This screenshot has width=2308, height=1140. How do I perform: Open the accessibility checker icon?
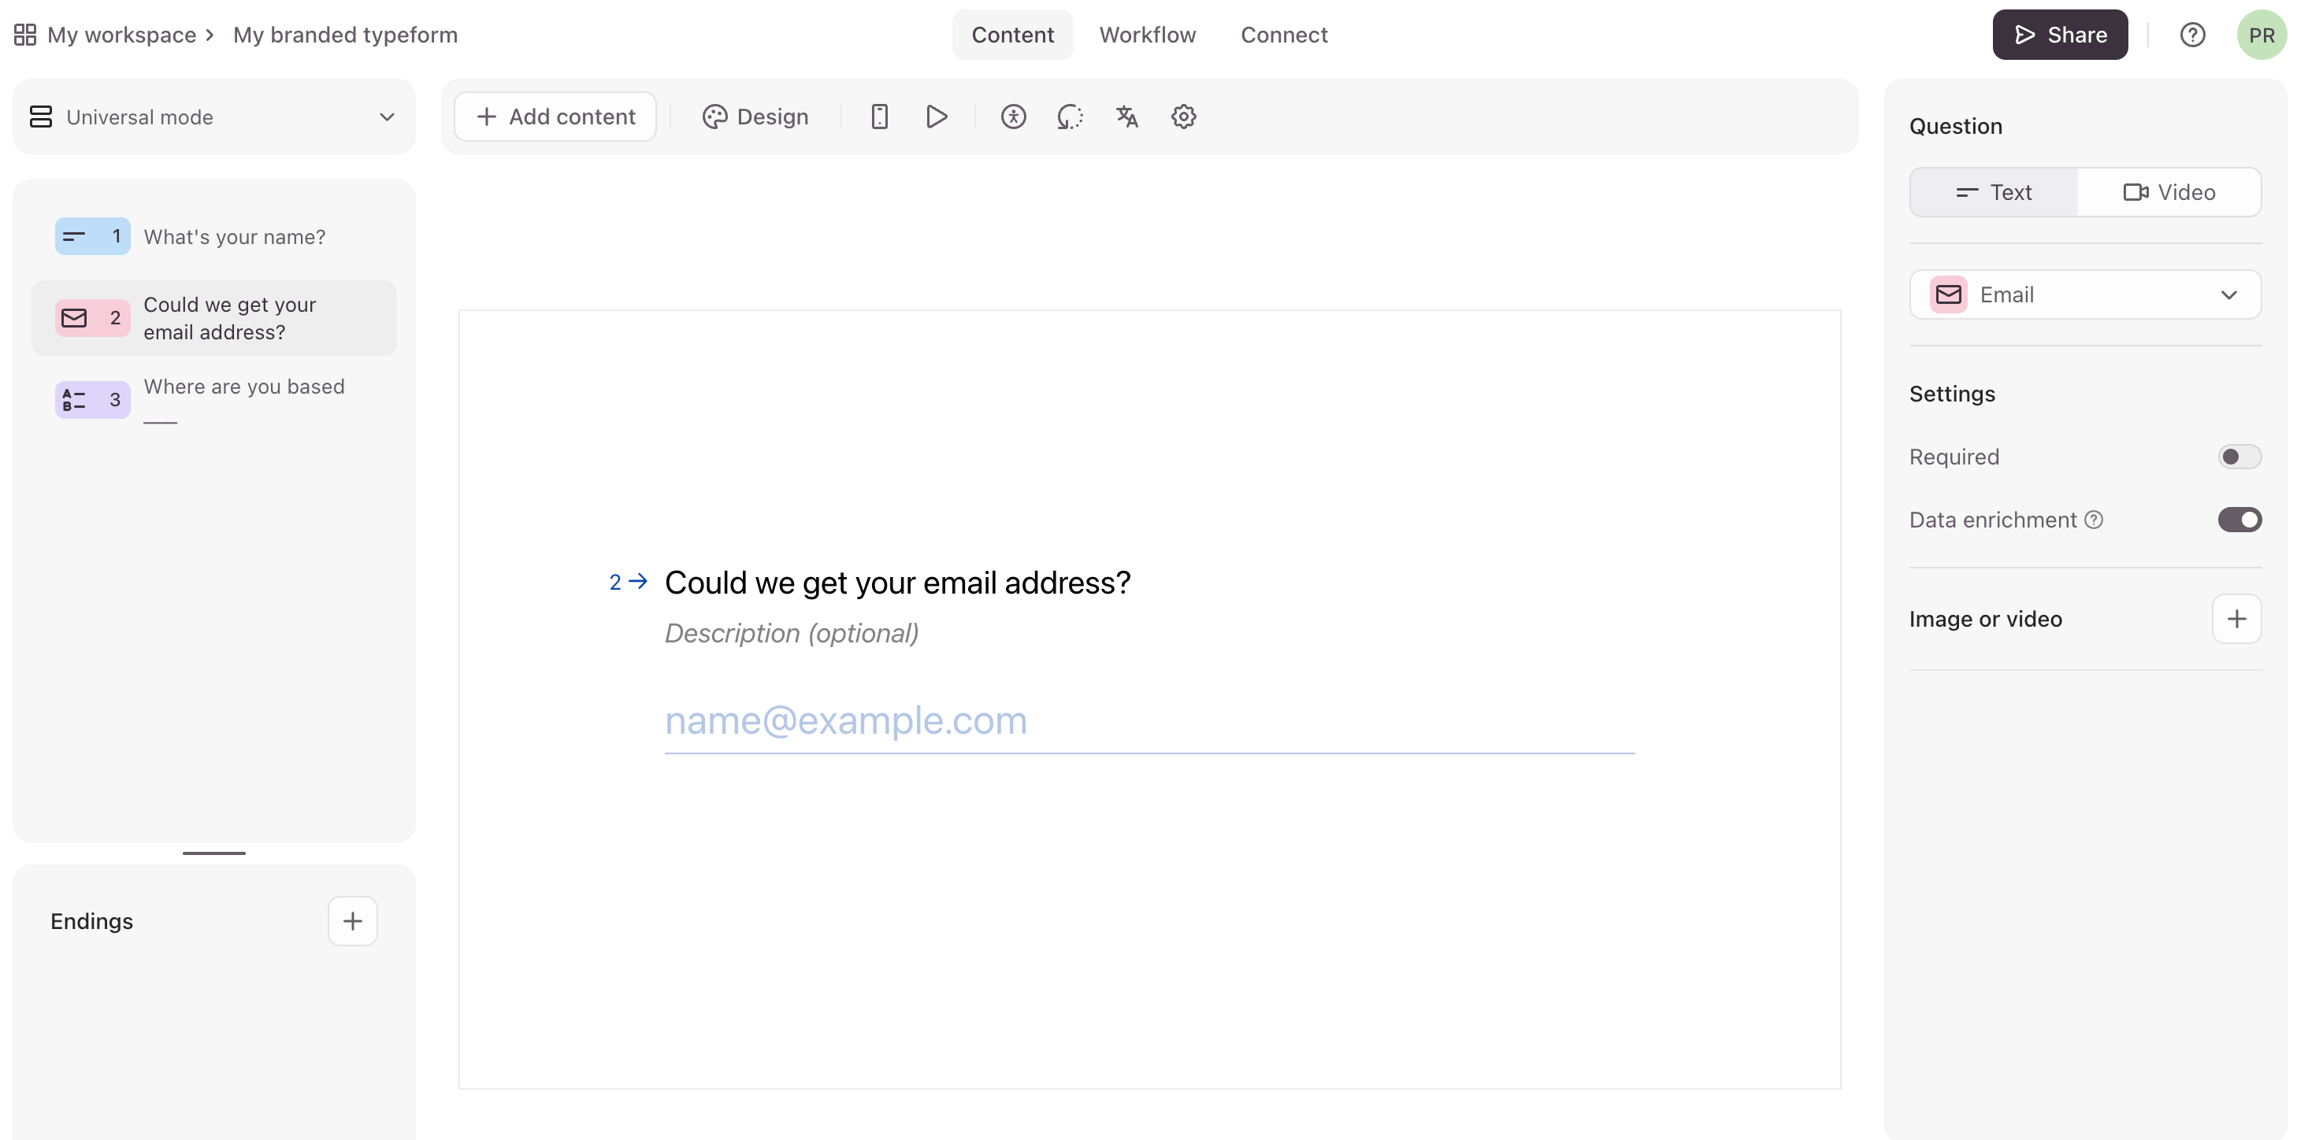pyautogui.click(x=1013, y=117)
